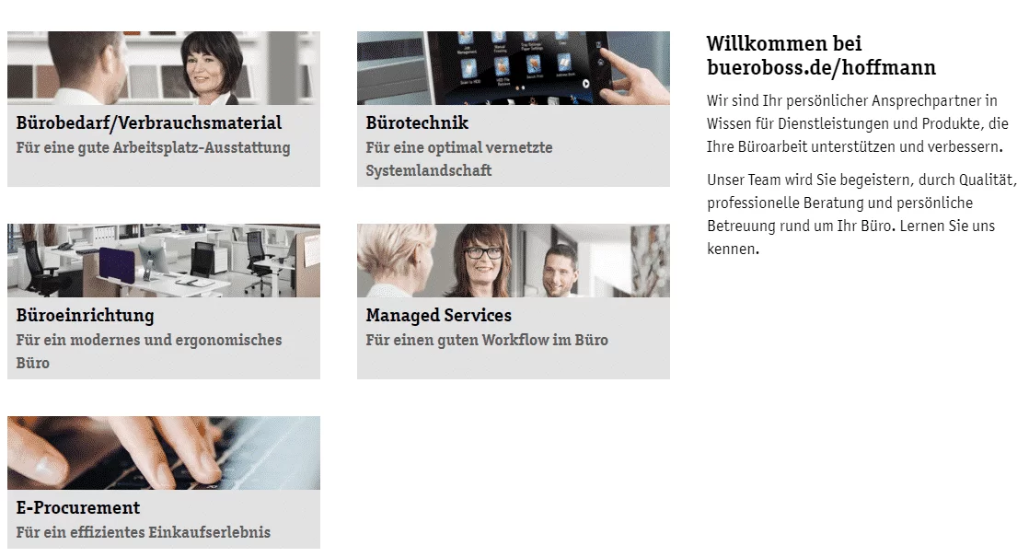Click the paragraph starting 'Unser Team wird Sie'
The image size is (1029, 557).
[861, 214]
